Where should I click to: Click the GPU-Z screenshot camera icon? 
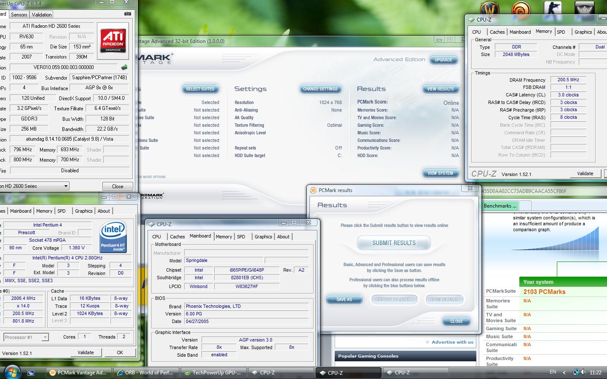tap(127, 14)
